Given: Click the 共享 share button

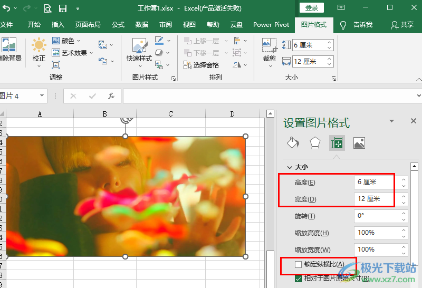Looking at the screenshot, I should coord(402,25).
